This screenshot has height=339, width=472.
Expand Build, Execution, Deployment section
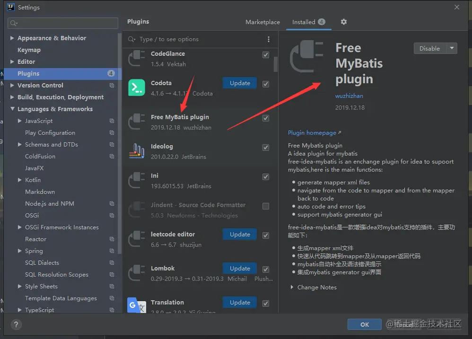click(12, 97)
